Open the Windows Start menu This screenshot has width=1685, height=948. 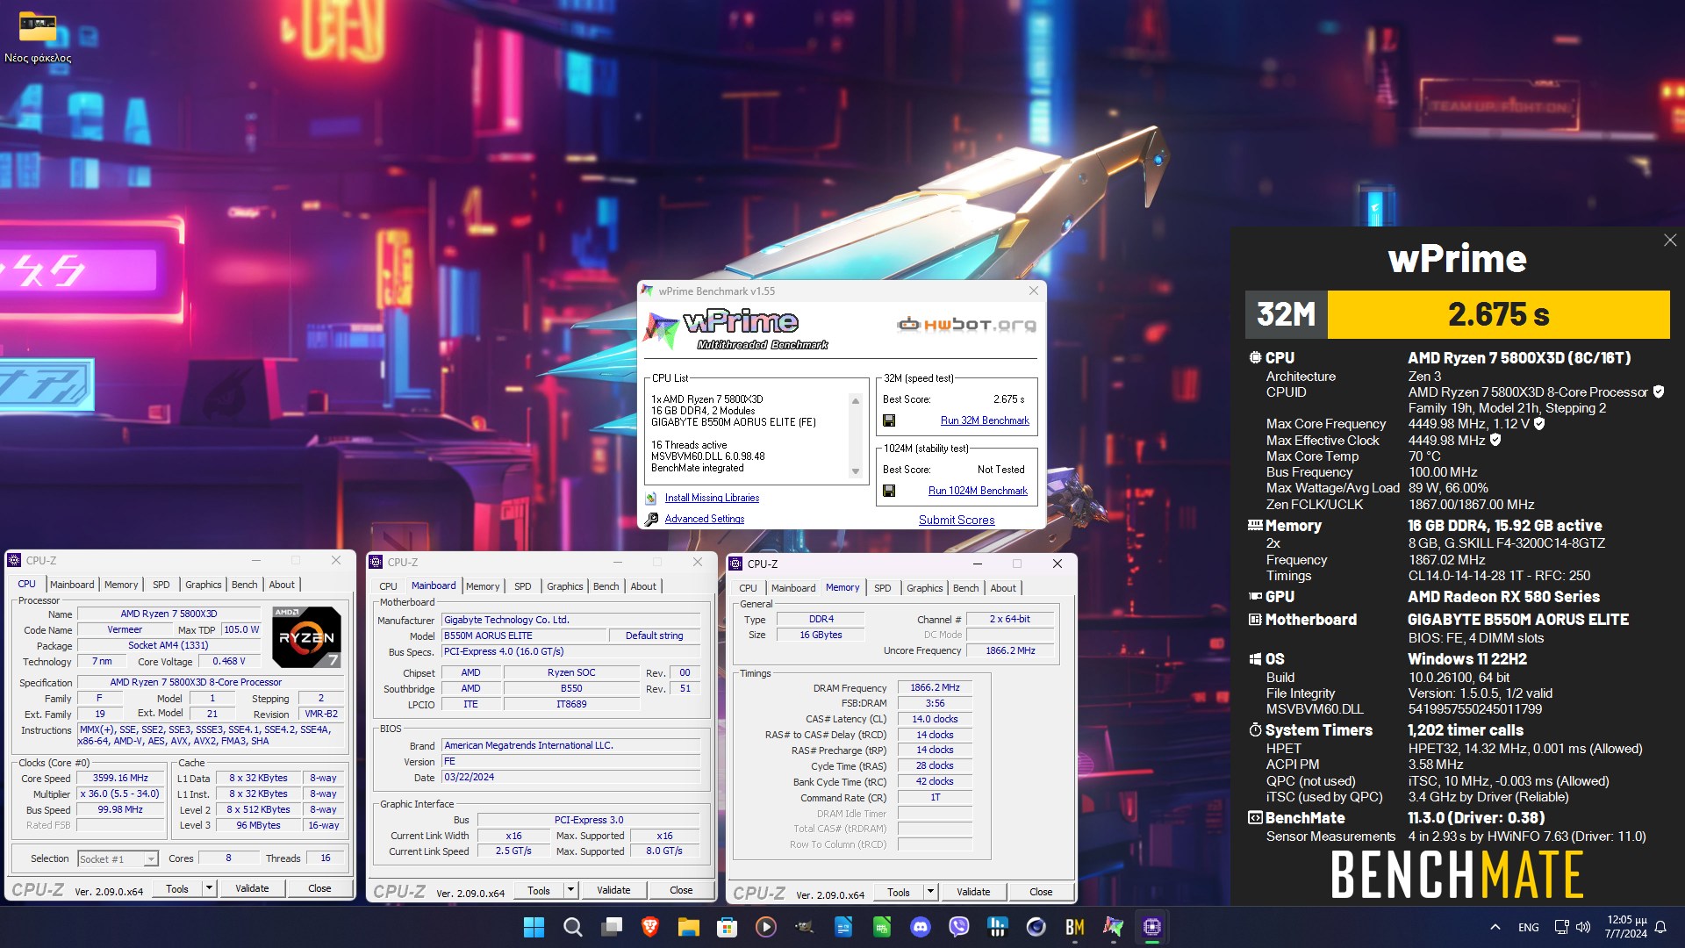(x=534, y=927)
